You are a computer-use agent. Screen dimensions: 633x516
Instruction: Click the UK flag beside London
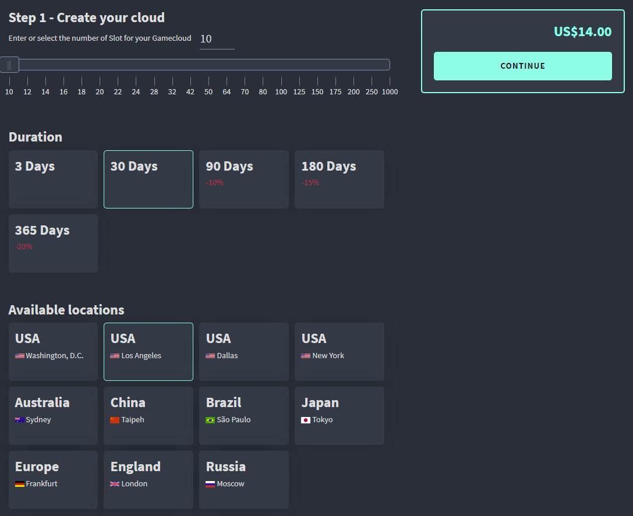coord(115,484)
